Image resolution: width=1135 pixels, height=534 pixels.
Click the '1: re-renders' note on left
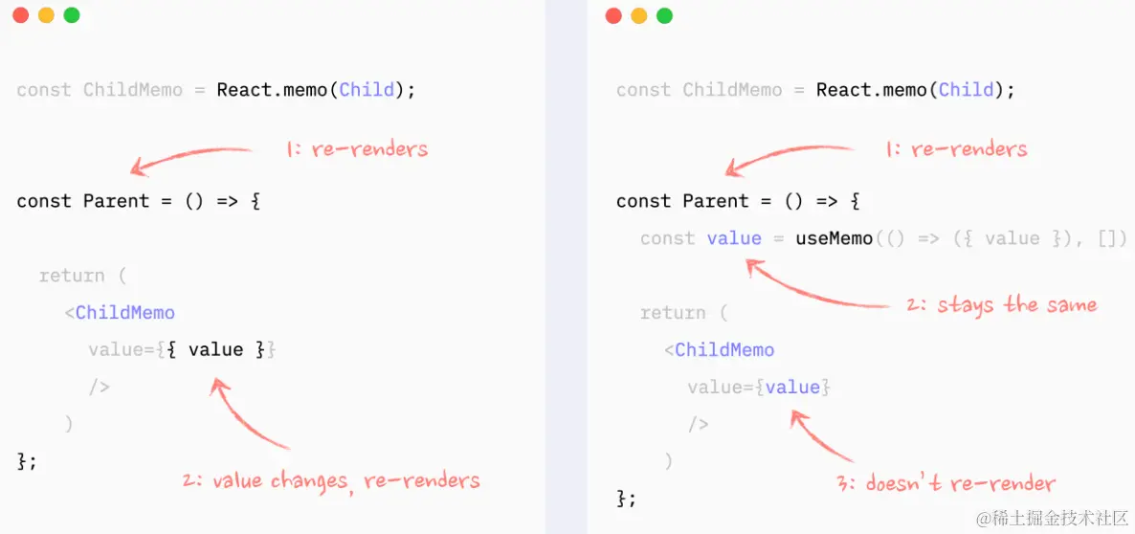(357, 149)
